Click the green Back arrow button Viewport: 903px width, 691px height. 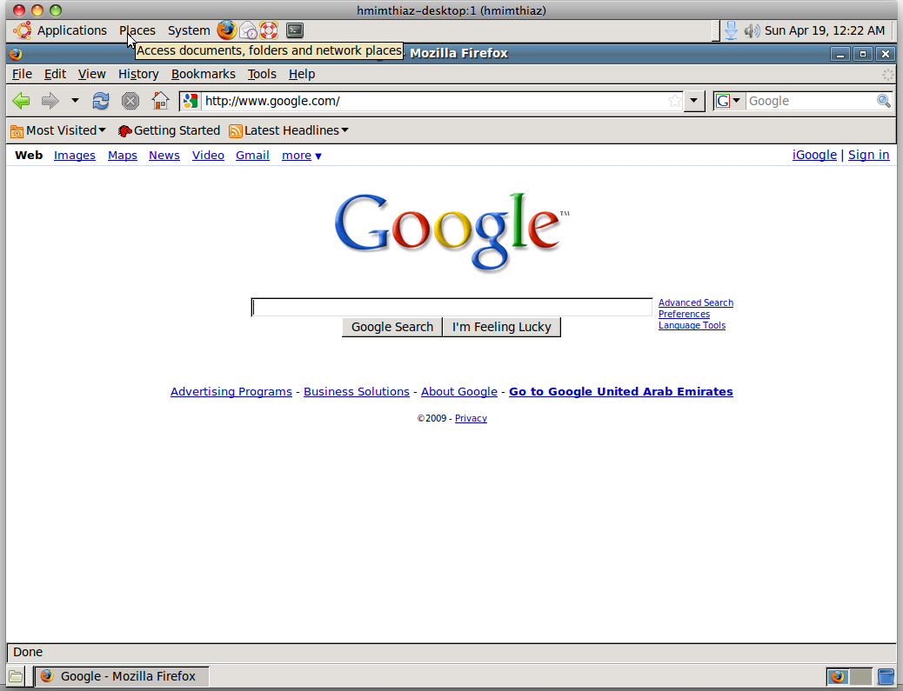point(21,102)
